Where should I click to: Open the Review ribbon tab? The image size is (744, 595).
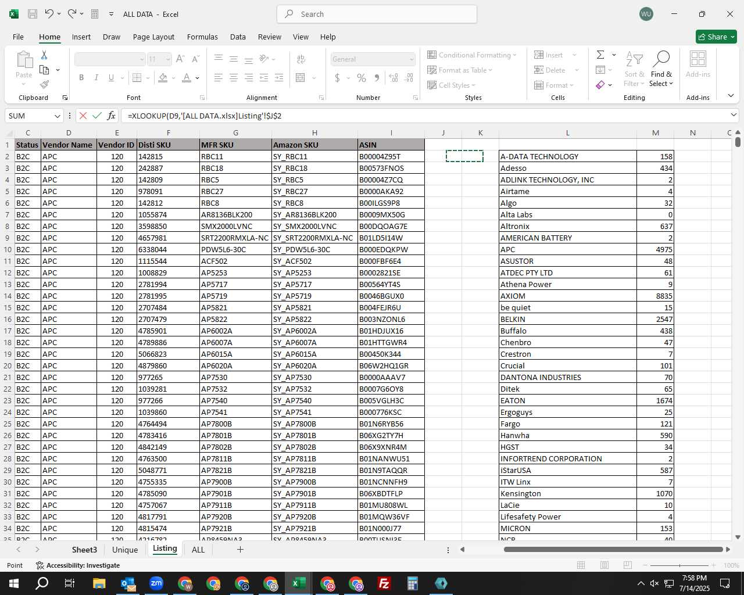[270, 37]
